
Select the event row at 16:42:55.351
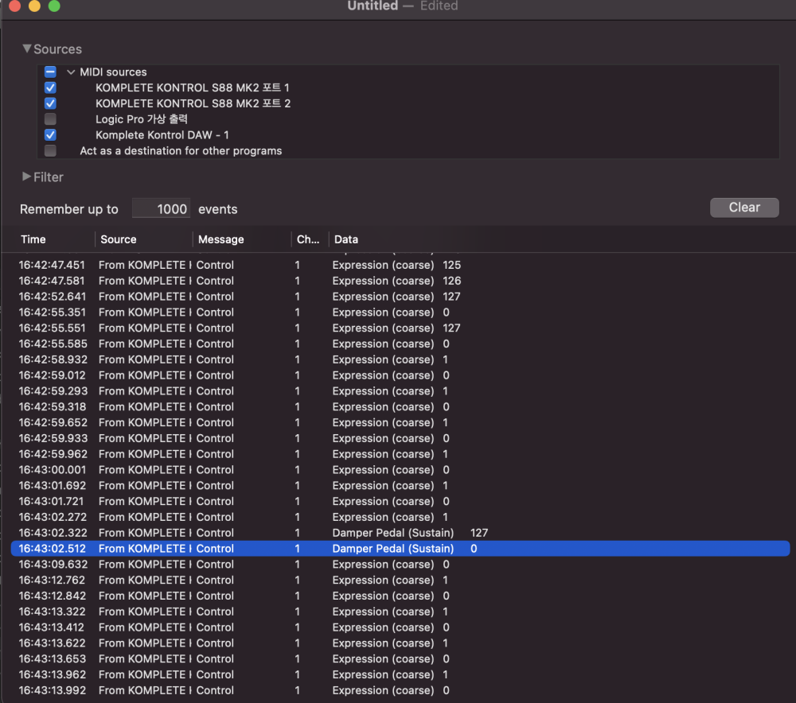(400, 312)
